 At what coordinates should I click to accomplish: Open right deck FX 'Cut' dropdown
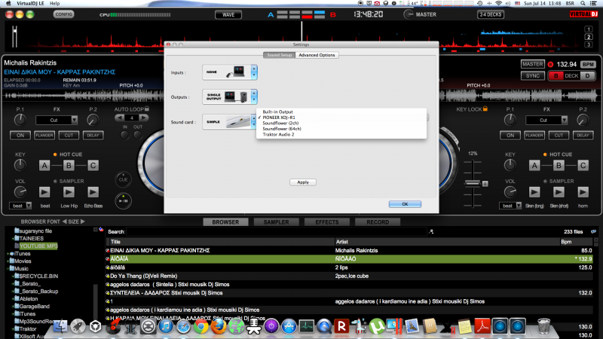(x=546, y=121)
